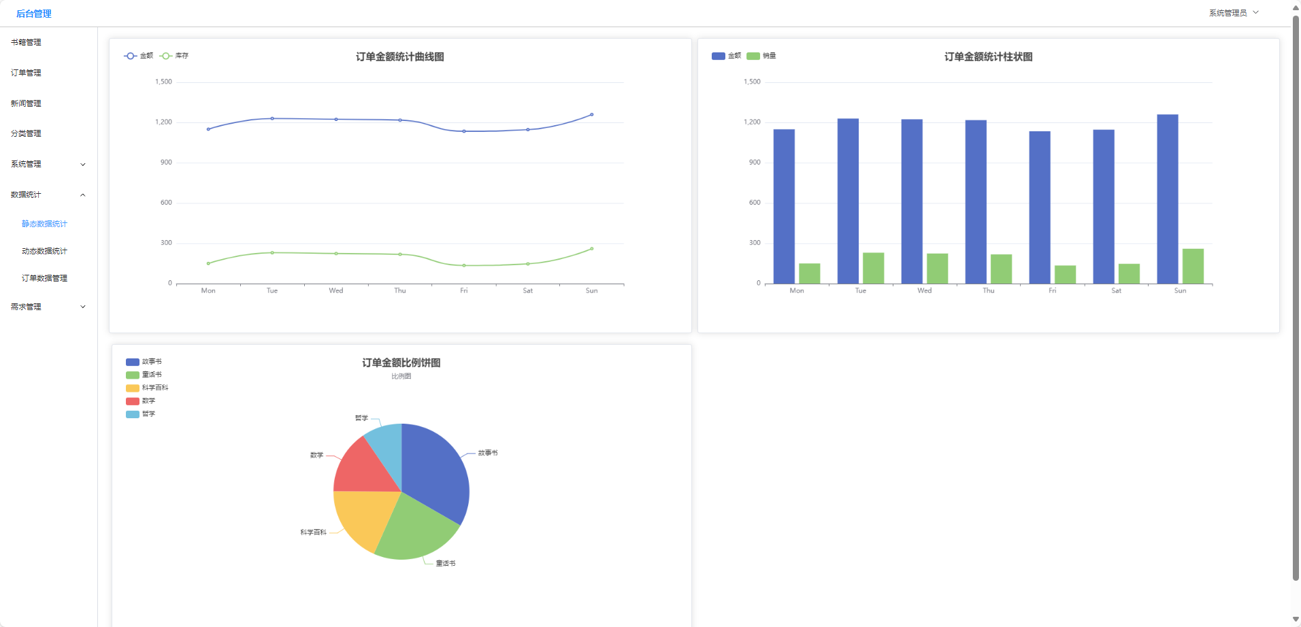Click the Sun point on the 库存 line

coord(592,249)
